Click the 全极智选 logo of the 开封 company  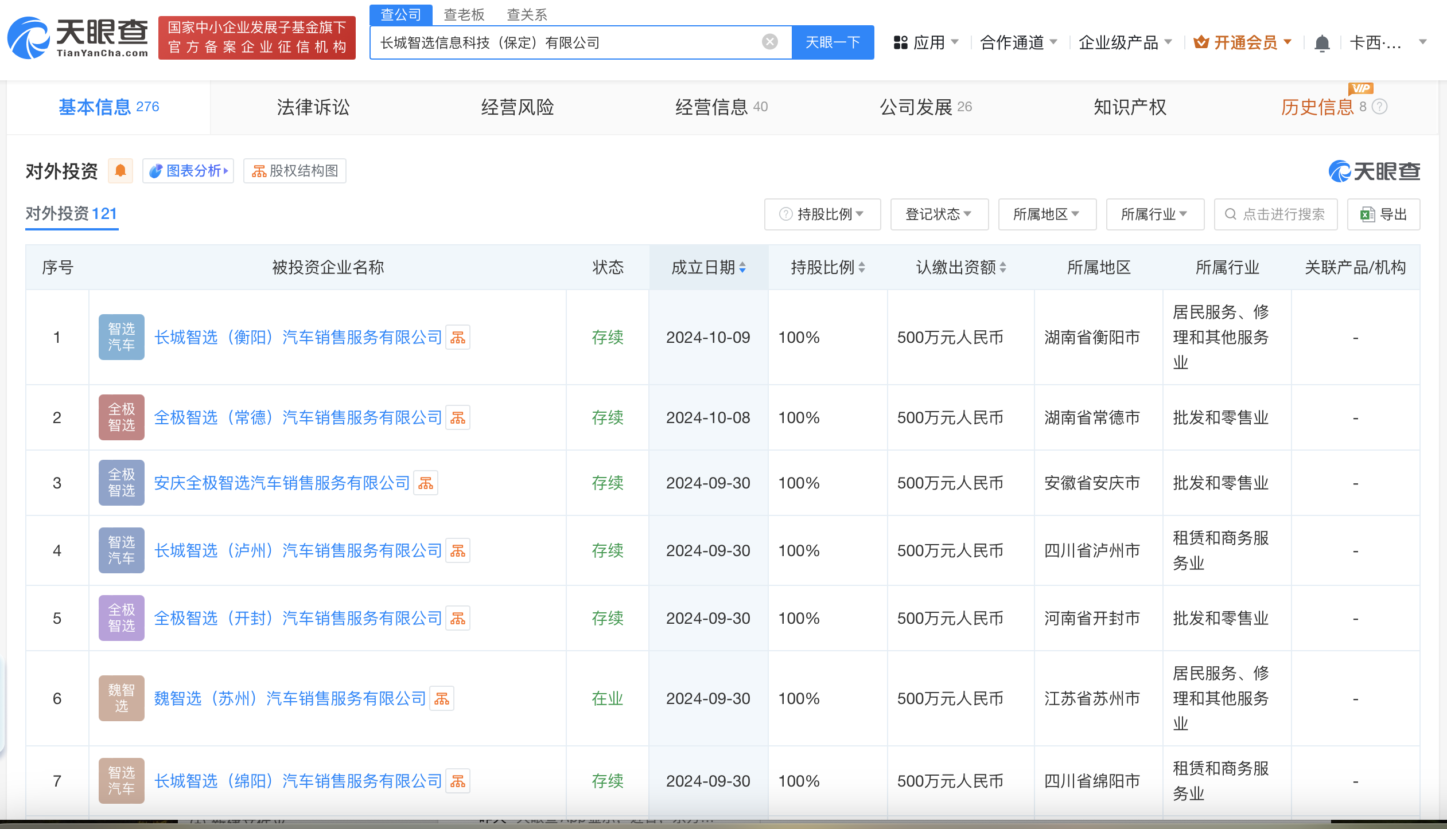(122, 618)
